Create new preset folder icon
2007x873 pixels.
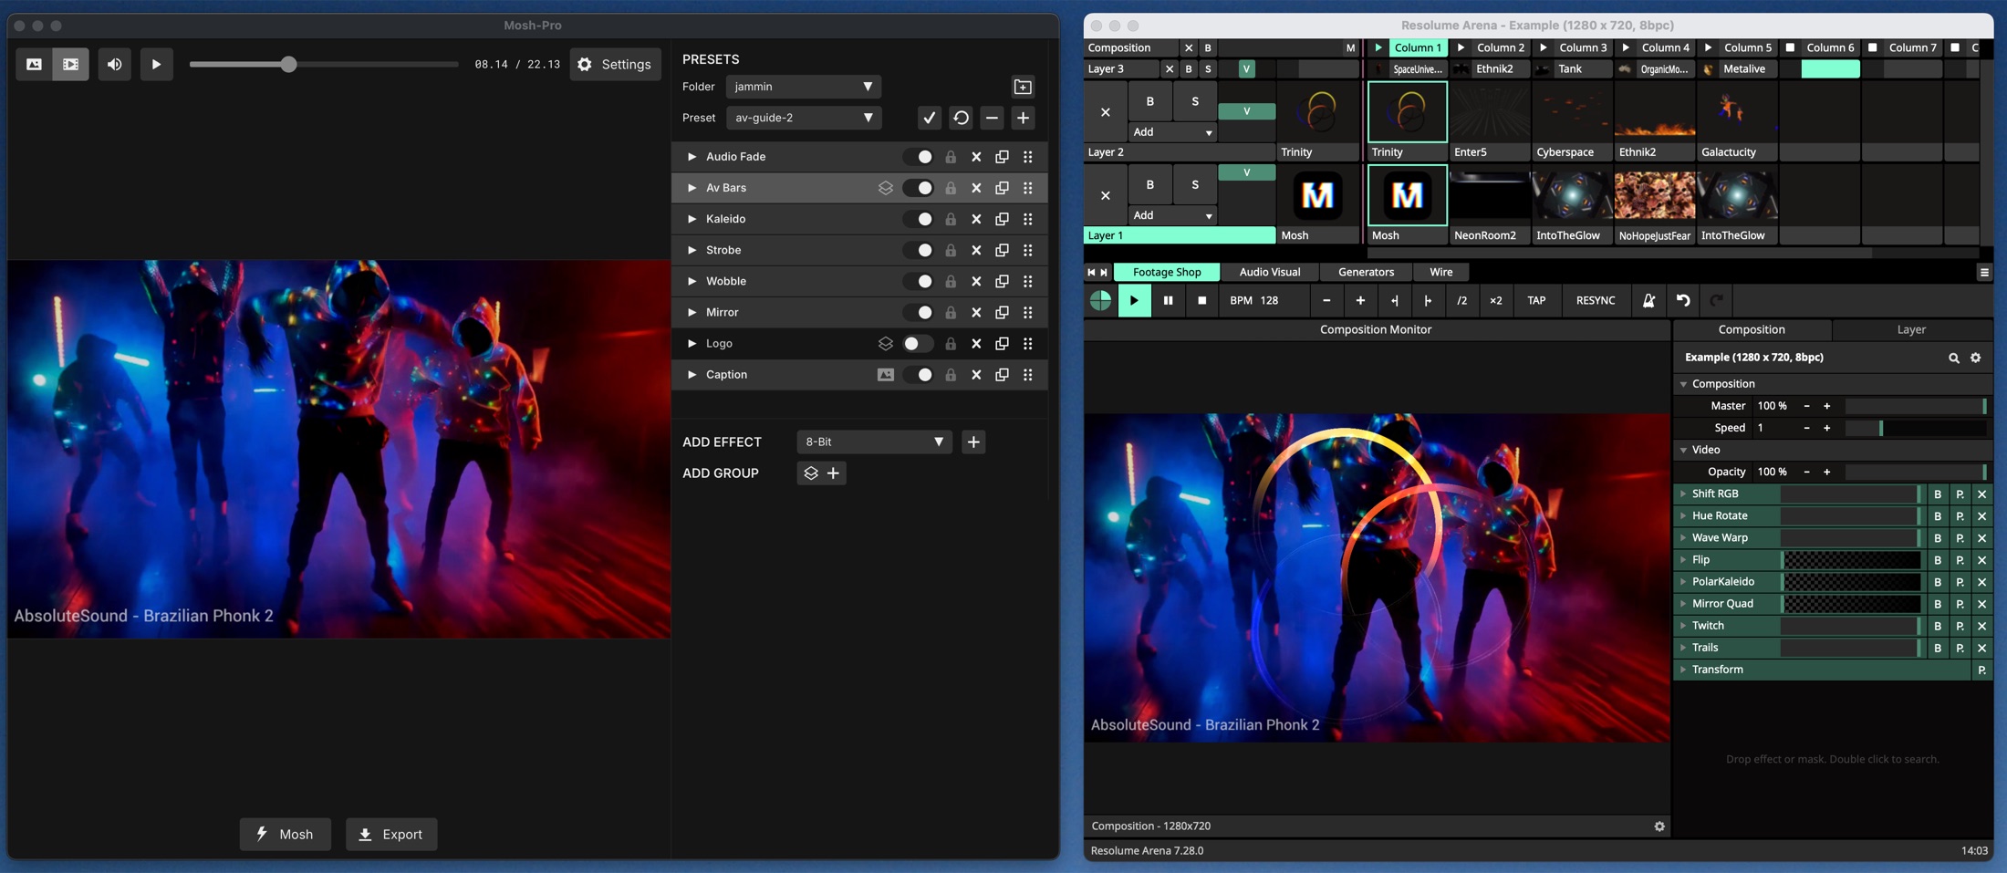click(x=1023, y=87)
